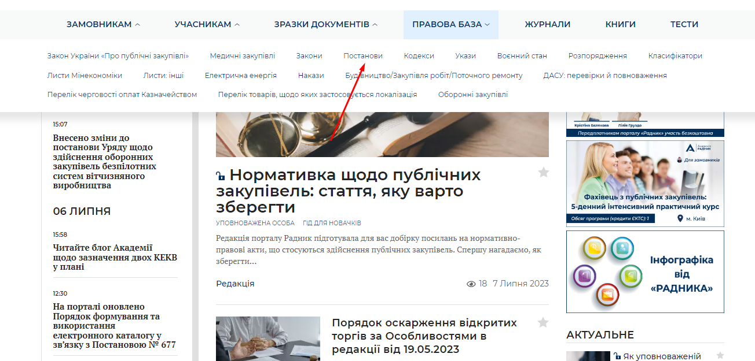Star the Нормативка article as favorite
755x361 pixels.
(543, 172)
